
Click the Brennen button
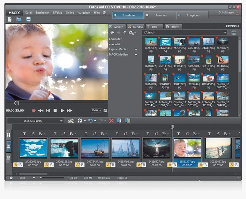(161, 15)
